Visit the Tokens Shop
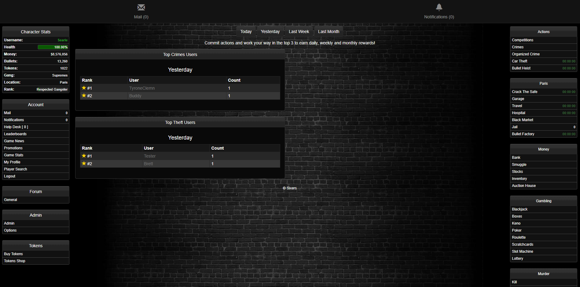This screenshot has height=287, width=580. pyautogui.click(x=15, y=261)
